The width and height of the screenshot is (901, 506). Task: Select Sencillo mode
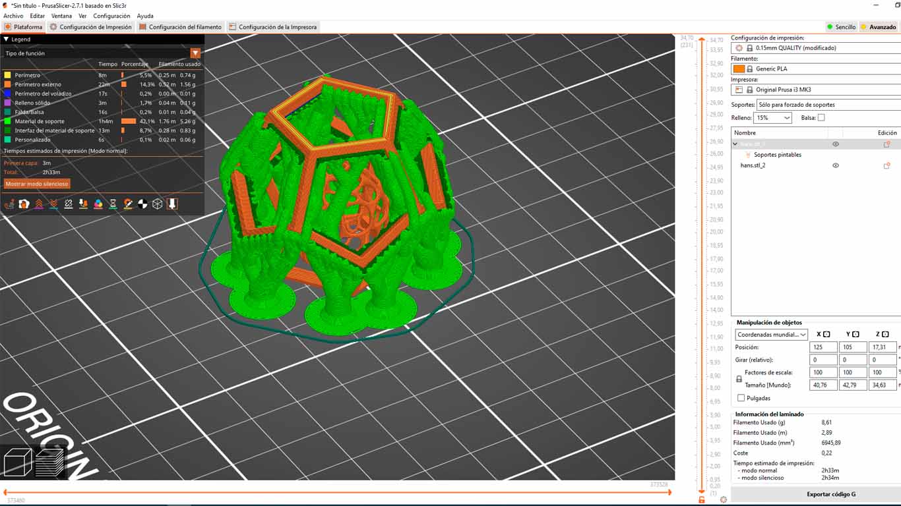tap(841, 27)
